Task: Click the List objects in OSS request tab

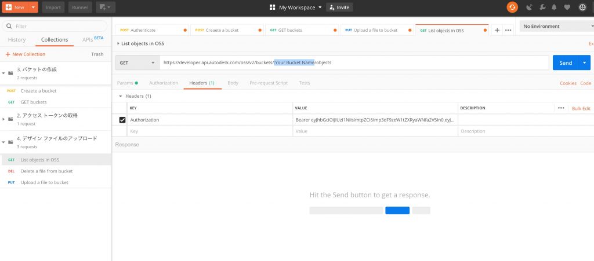Action: tap(452, 30)
